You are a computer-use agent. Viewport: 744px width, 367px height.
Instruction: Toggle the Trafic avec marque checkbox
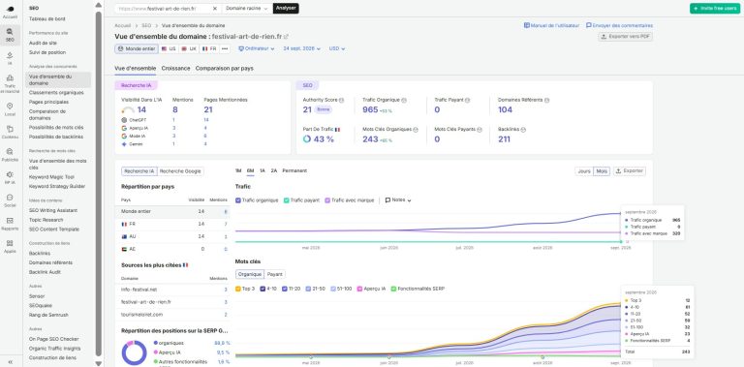point(327,200)
